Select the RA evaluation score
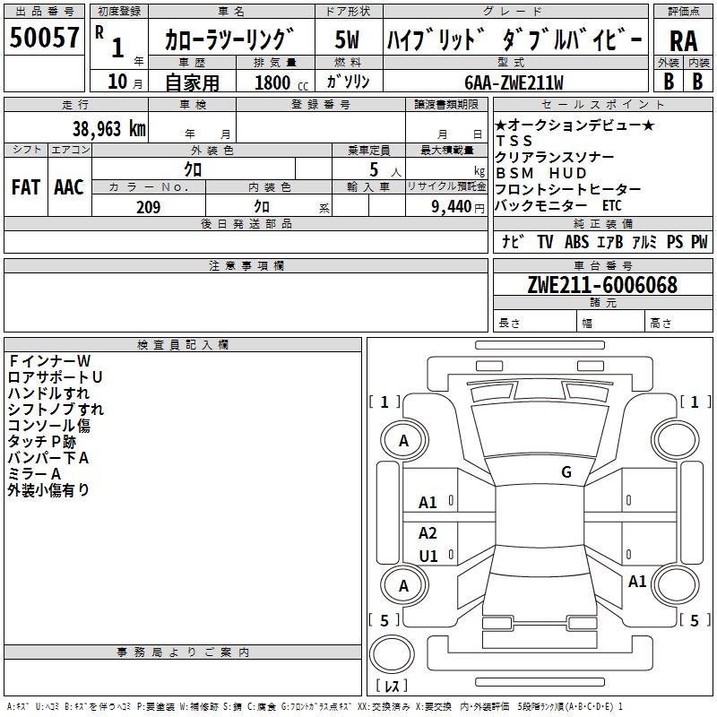The width and height of the screenshot is (717, 717). pos(683,40)
